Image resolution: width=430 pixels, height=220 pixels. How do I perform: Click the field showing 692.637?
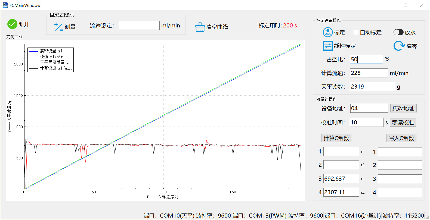click(x=341, y=179)
